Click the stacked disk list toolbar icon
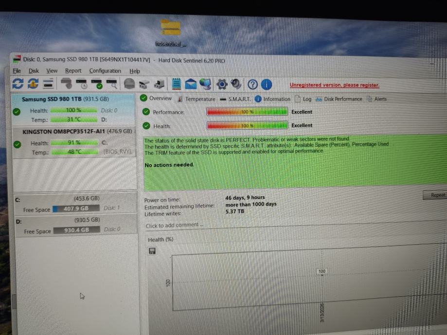This screenshot has width=447, height=335. point(48,84)
